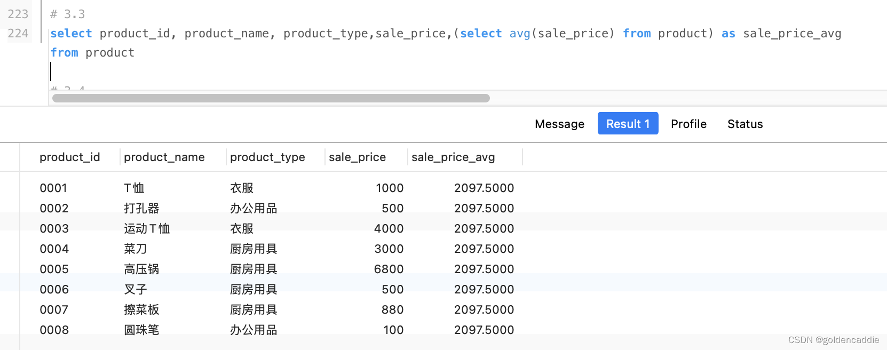Open the Profile tab

(688, 124)
